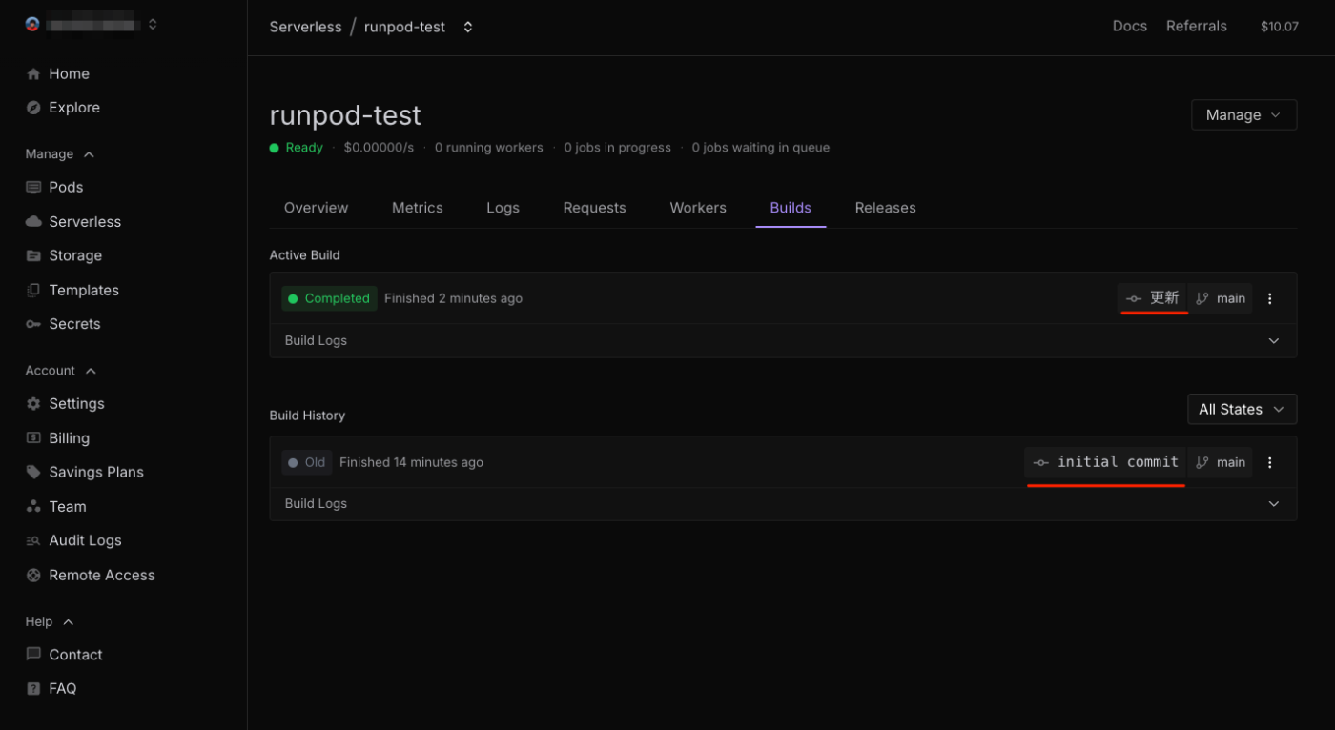
Task: Open the runpod-test endpoint switcher
Action: (468, 27)
